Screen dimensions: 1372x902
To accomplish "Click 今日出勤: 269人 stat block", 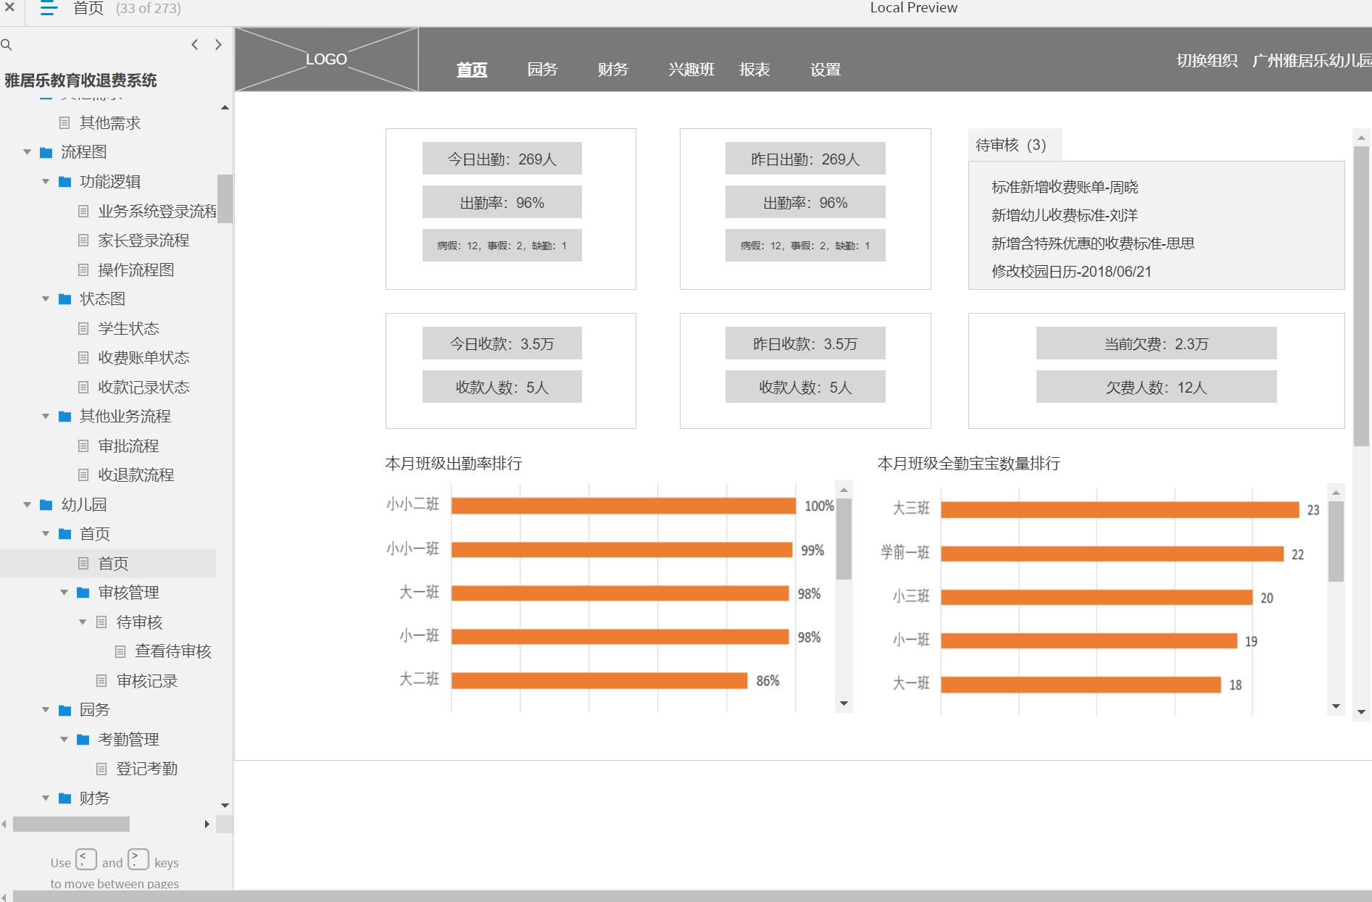I will [502, 159].
